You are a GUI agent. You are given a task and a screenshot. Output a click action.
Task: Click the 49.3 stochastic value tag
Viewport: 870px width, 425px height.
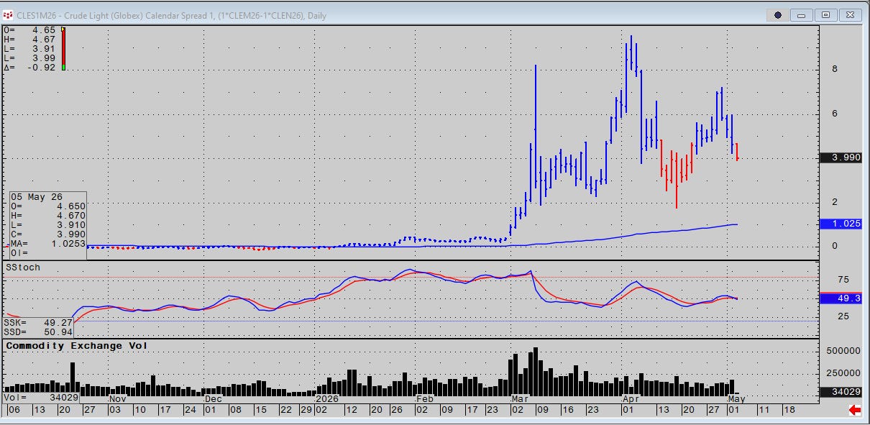pos(841,298)
